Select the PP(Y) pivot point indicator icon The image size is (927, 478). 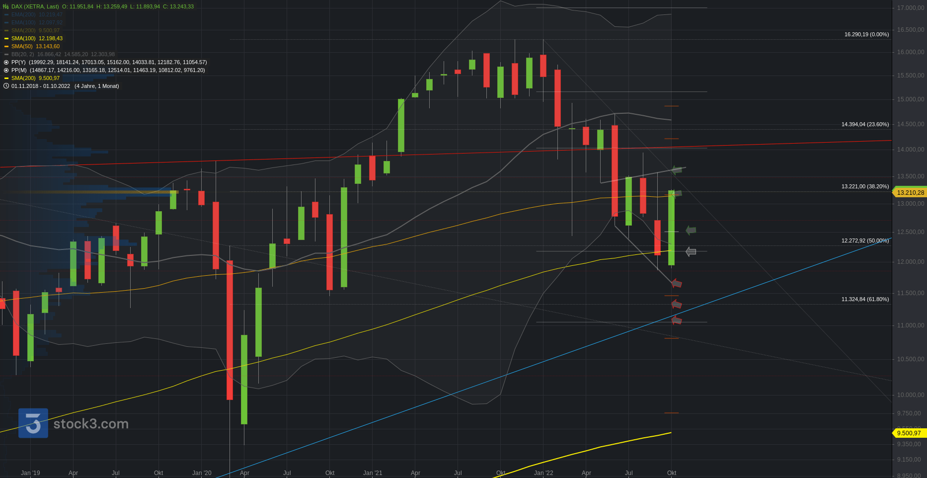pos(6,62)
